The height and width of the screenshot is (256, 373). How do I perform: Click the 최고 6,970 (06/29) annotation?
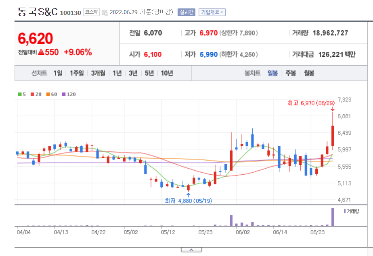pyautogui.click(x=311, y=103)
